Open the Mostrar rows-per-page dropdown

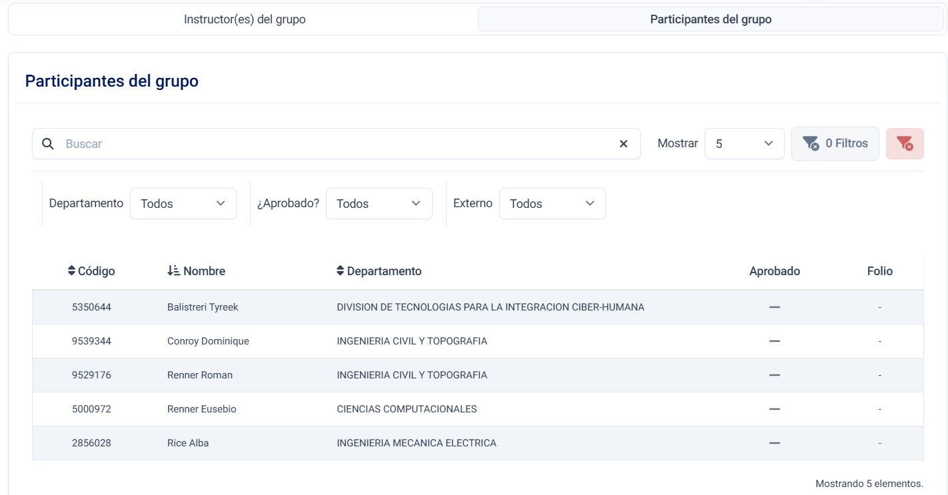pos(744,143)
